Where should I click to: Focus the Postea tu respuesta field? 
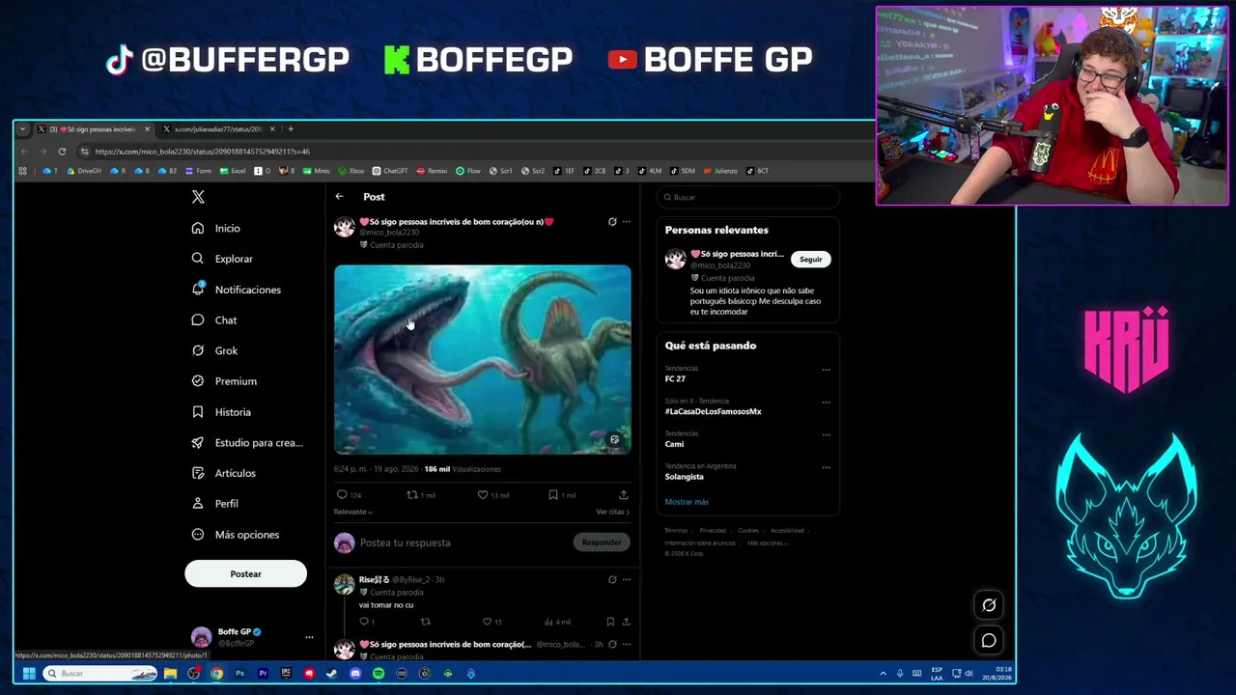coord(463,542)
